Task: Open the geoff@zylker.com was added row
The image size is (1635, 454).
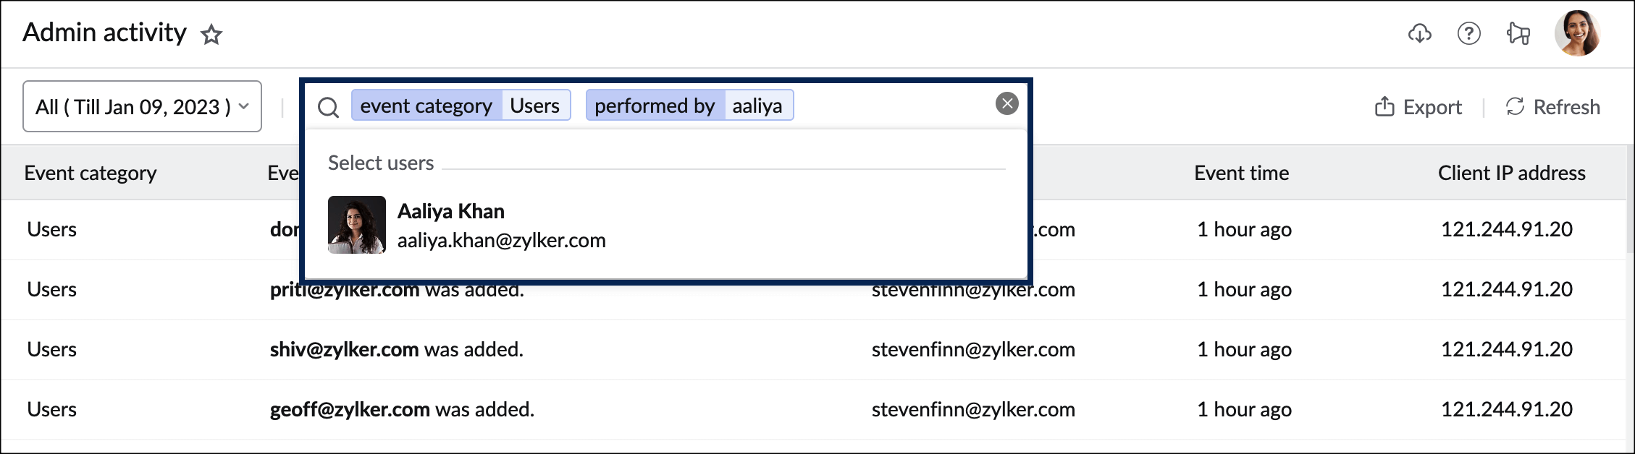Action: tap(402, 409)
